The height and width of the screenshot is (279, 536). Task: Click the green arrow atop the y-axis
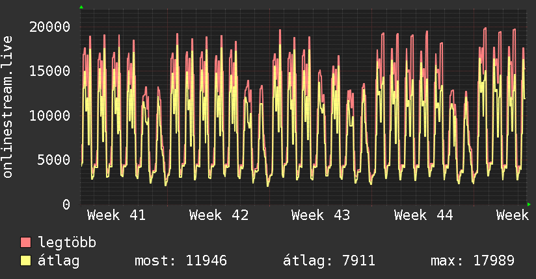pyautogui.click(x=81, y=7)
